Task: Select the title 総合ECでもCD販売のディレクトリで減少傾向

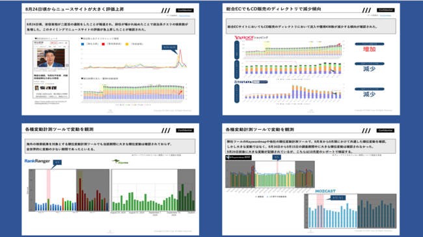Action: point(273,9)
